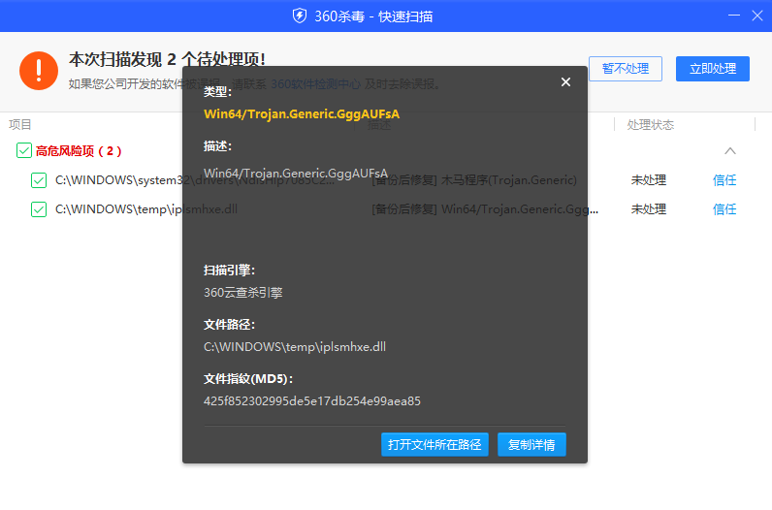Trust the木马程序(Trojan.Generic) row via 信任

click(x=724, y=180)
